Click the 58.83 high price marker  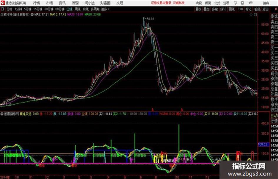coord(150,19)
